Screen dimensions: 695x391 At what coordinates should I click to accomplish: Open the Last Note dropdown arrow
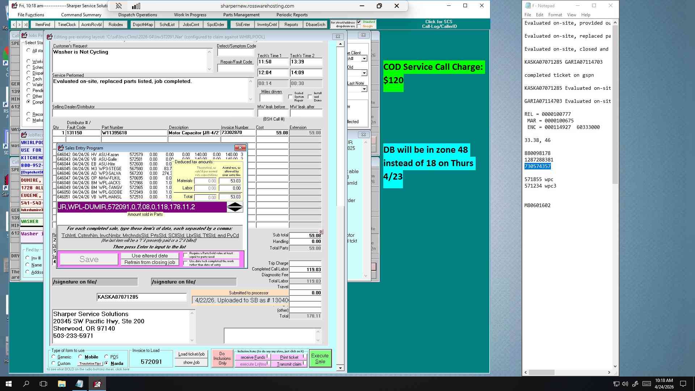point(364,89)
